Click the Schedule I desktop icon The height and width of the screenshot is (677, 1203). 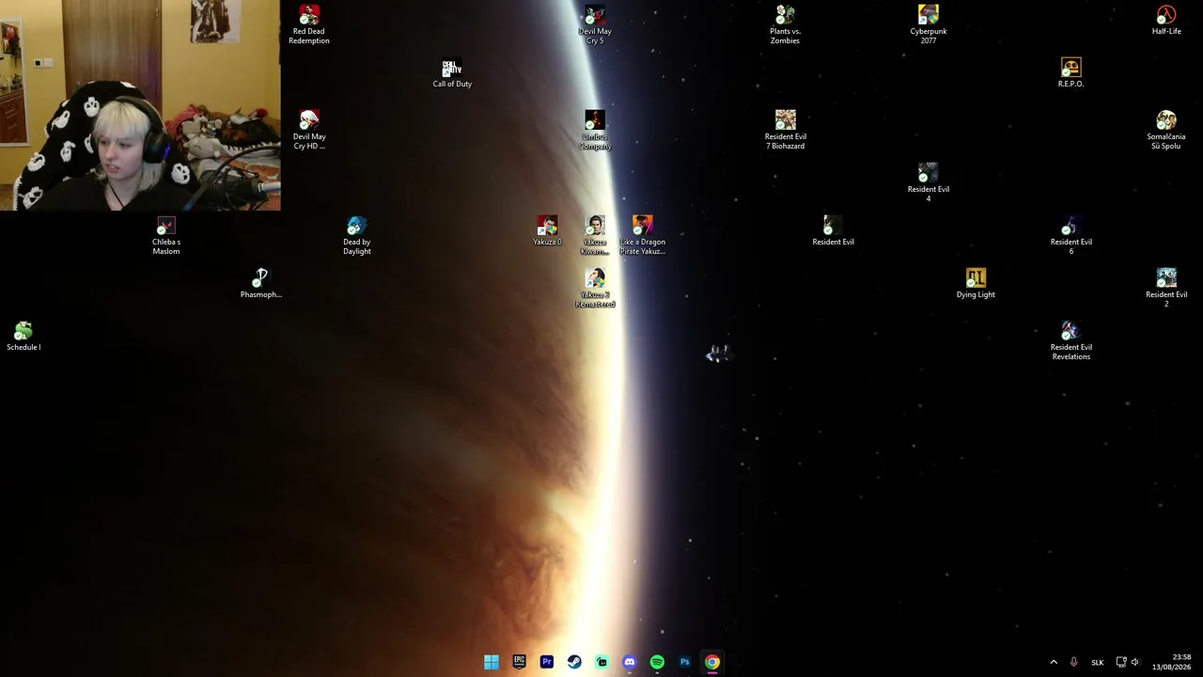(x=23, y=336)
